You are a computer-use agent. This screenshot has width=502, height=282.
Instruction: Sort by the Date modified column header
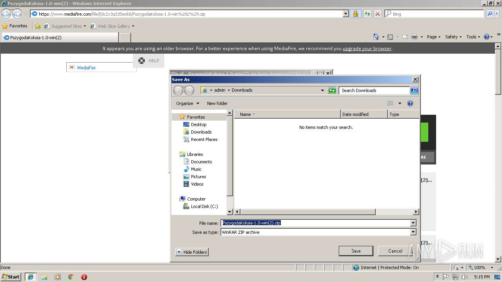click(x=364, y=114)
